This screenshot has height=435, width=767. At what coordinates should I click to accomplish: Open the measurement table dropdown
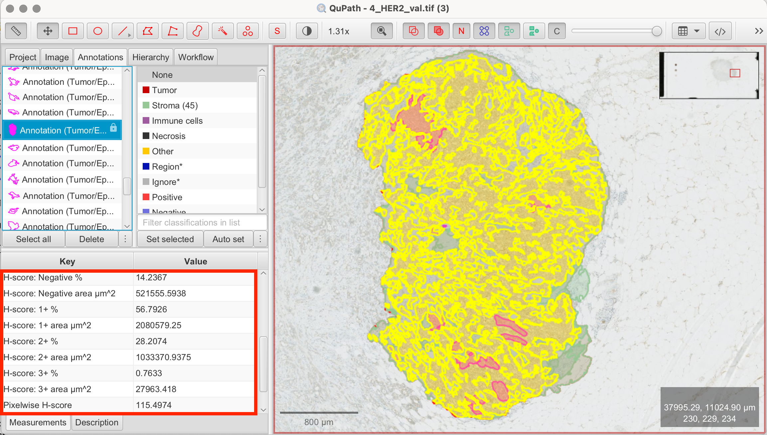click(689, 31)
